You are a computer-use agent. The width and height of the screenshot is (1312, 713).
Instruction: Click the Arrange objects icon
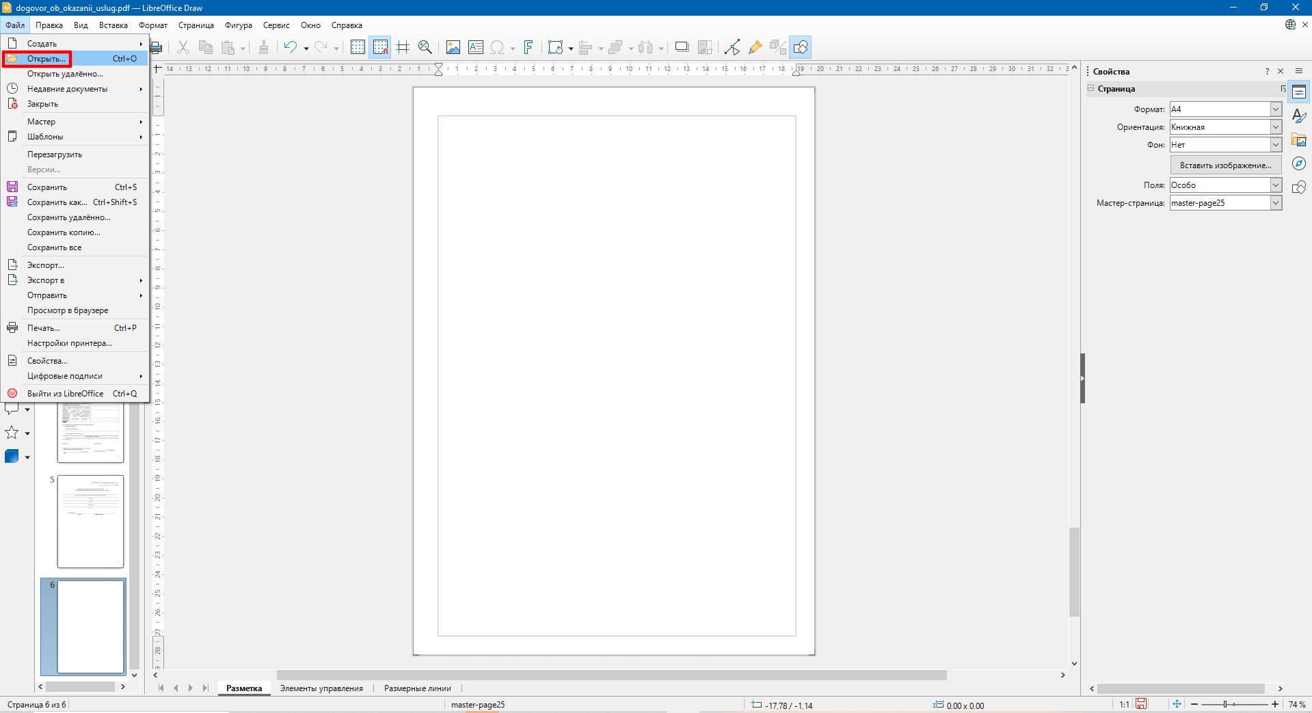point(615,47)
